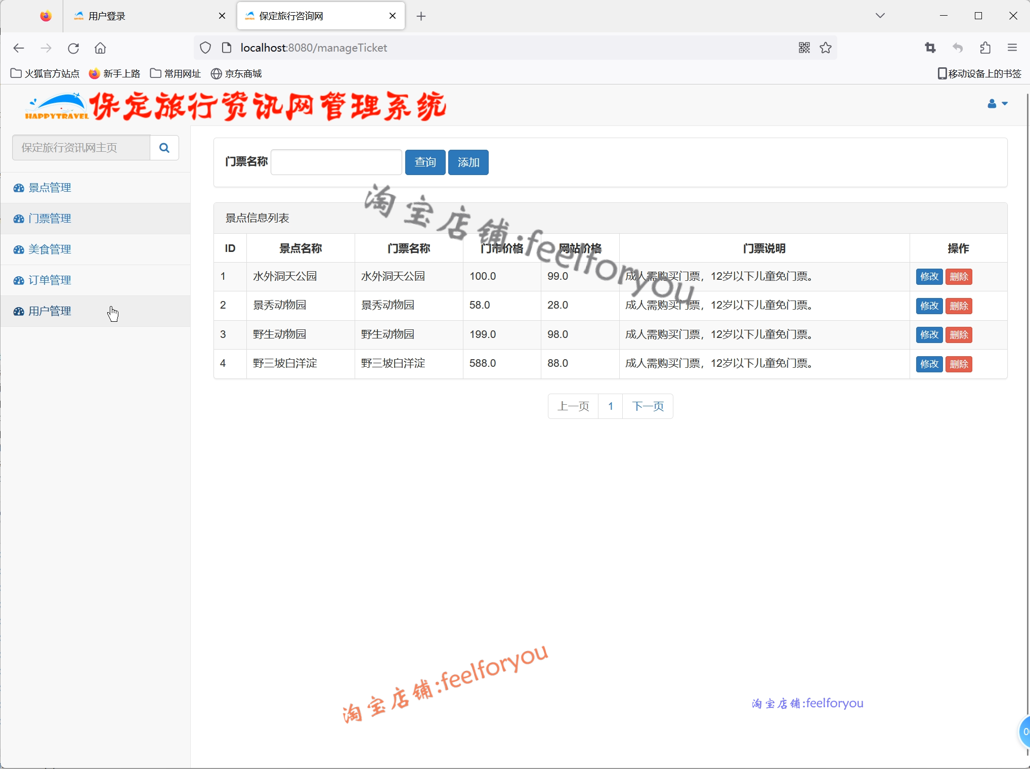Click the 景点信息列表 panel heading
Screen dimensions: 1030x769
click(x=257, y=218)
